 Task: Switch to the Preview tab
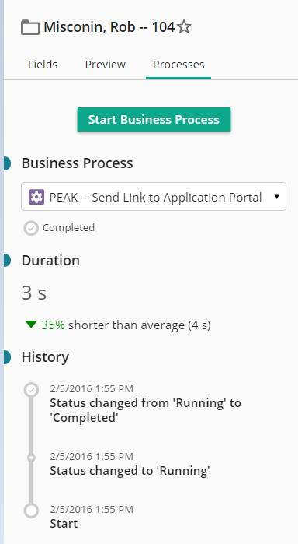[106, 65]
